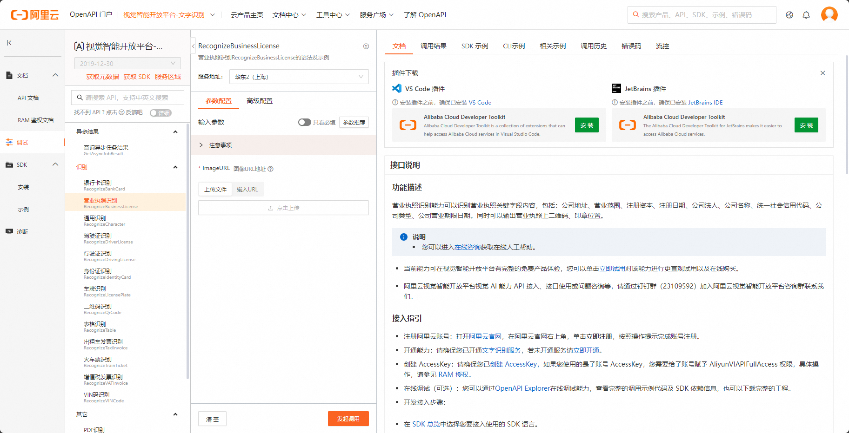Select the 调试 debug sidebar icon

pos(9,142)
